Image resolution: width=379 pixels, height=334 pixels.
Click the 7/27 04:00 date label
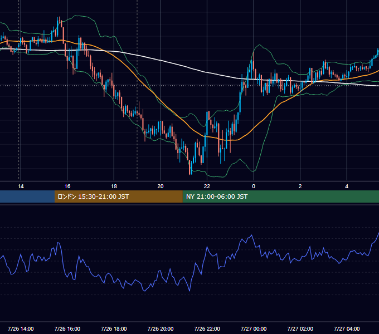tap(347, 328)
